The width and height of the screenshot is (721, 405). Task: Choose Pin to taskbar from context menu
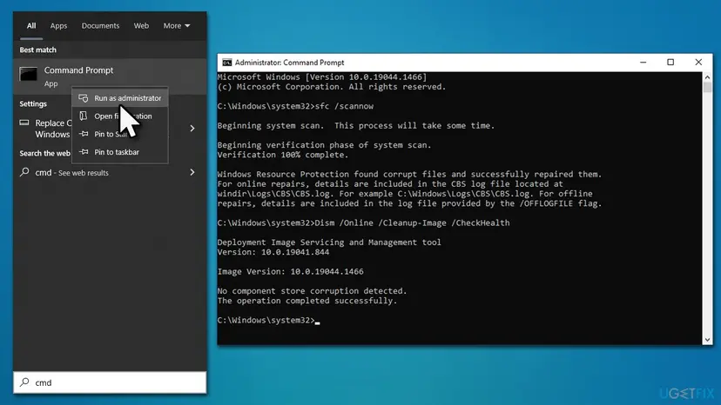pos(120,152)
